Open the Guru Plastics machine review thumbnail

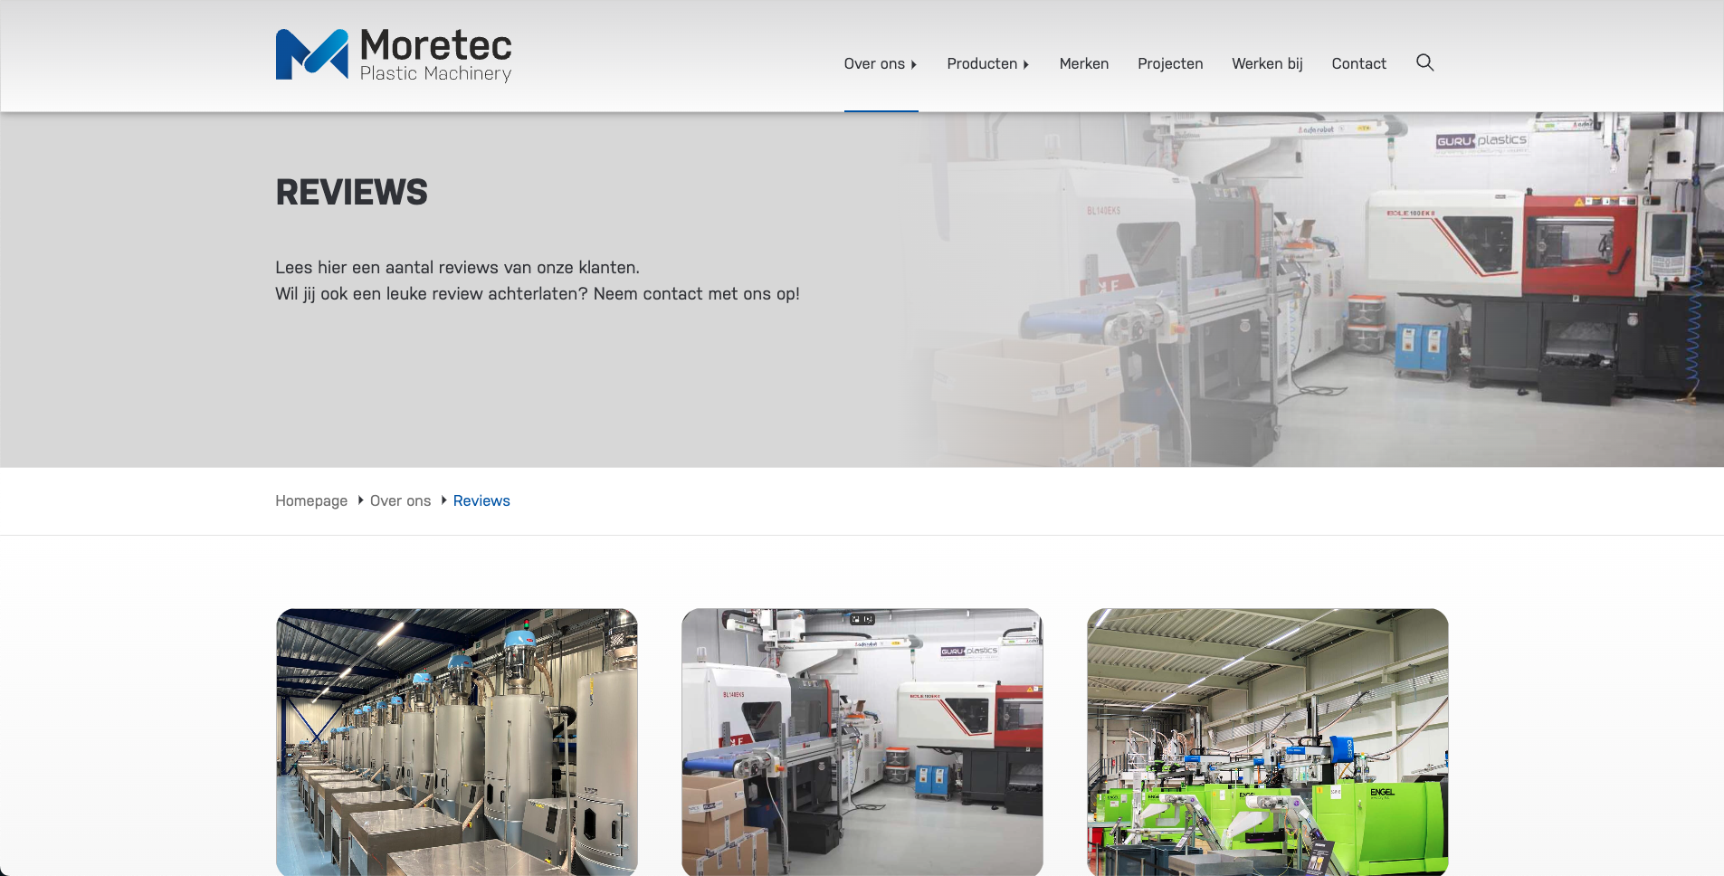click(x=862, y=742)
